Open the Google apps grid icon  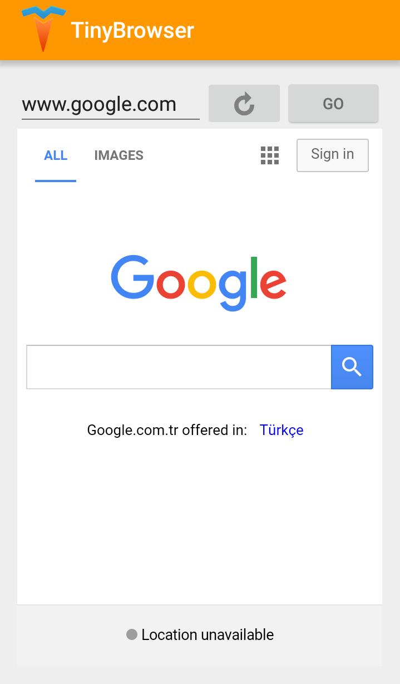(x=270, y=155)
